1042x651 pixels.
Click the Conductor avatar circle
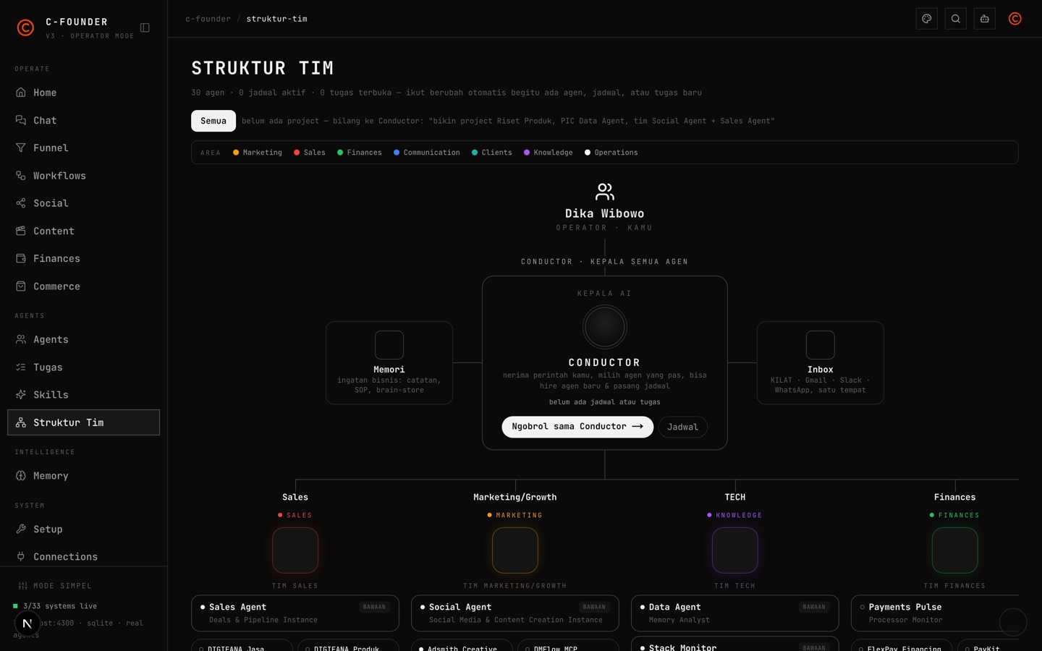[605, 327]
